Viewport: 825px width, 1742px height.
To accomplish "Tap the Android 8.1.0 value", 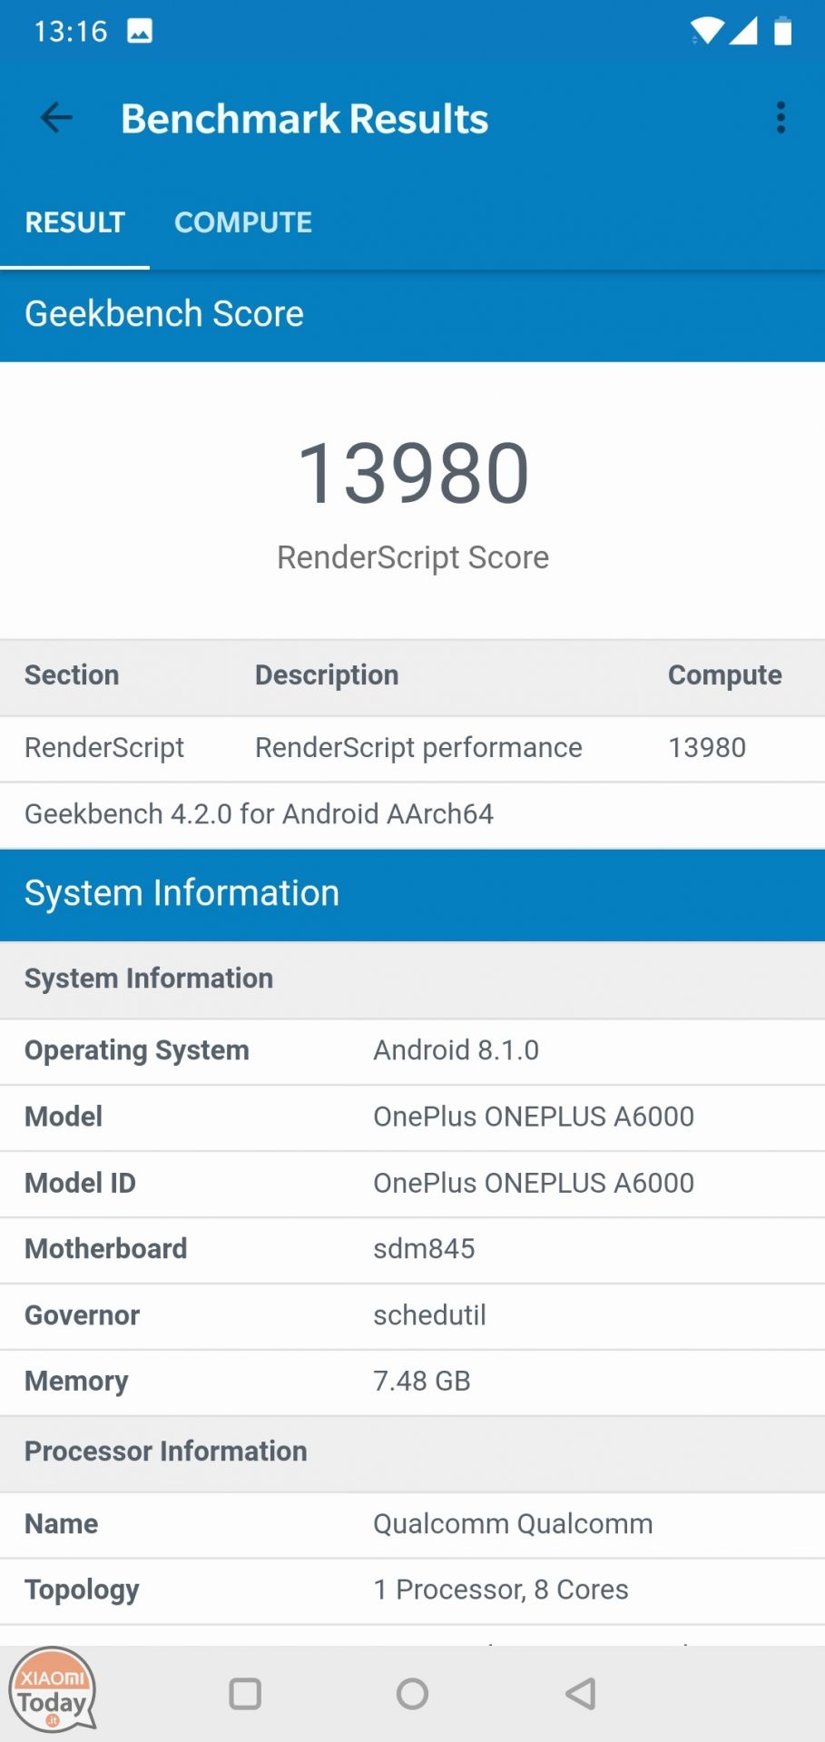I will coord(457,1050).
